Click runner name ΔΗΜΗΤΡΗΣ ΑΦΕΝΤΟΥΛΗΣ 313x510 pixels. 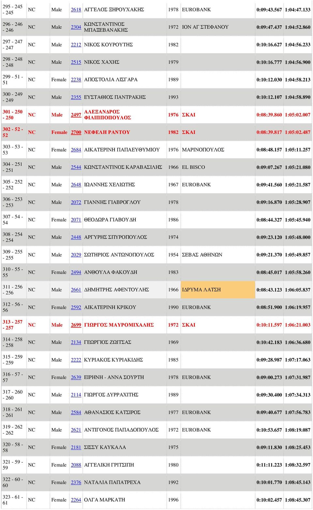(117, 290)
